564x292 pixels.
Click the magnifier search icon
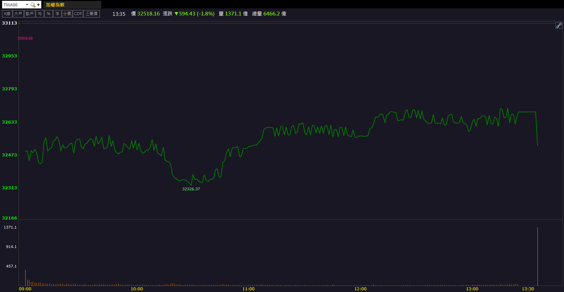pyautogui.click(x=33, y=5)
